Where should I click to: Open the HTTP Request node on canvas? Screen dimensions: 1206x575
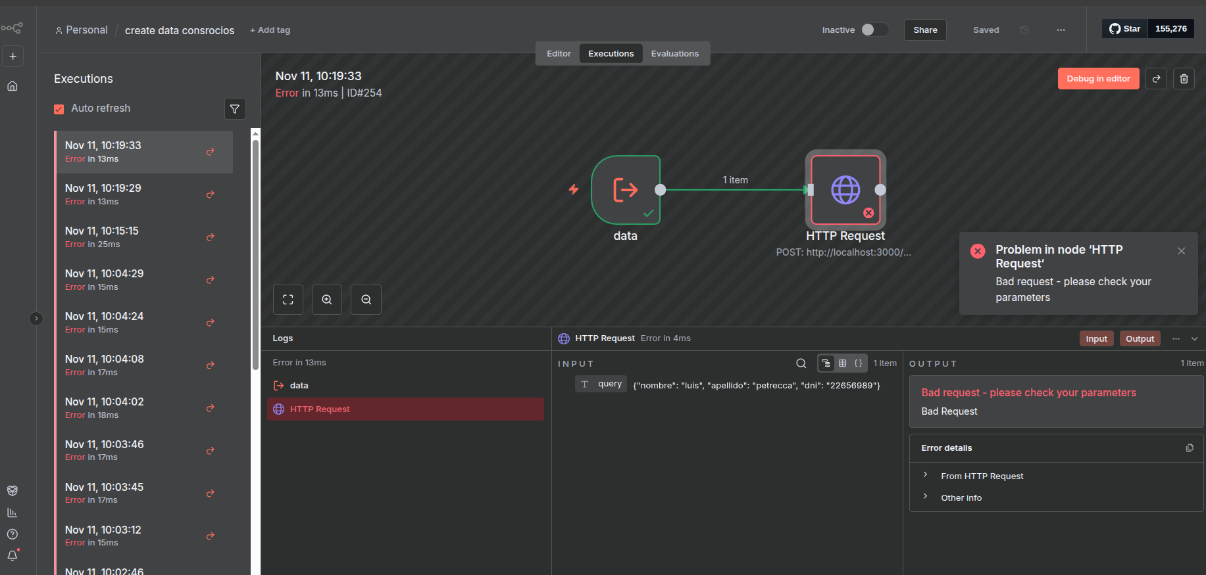(845, 190)
